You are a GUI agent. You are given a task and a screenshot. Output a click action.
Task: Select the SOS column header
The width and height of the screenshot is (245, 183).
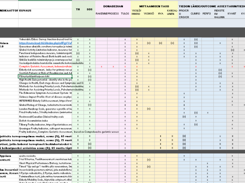tap(90, 9)
